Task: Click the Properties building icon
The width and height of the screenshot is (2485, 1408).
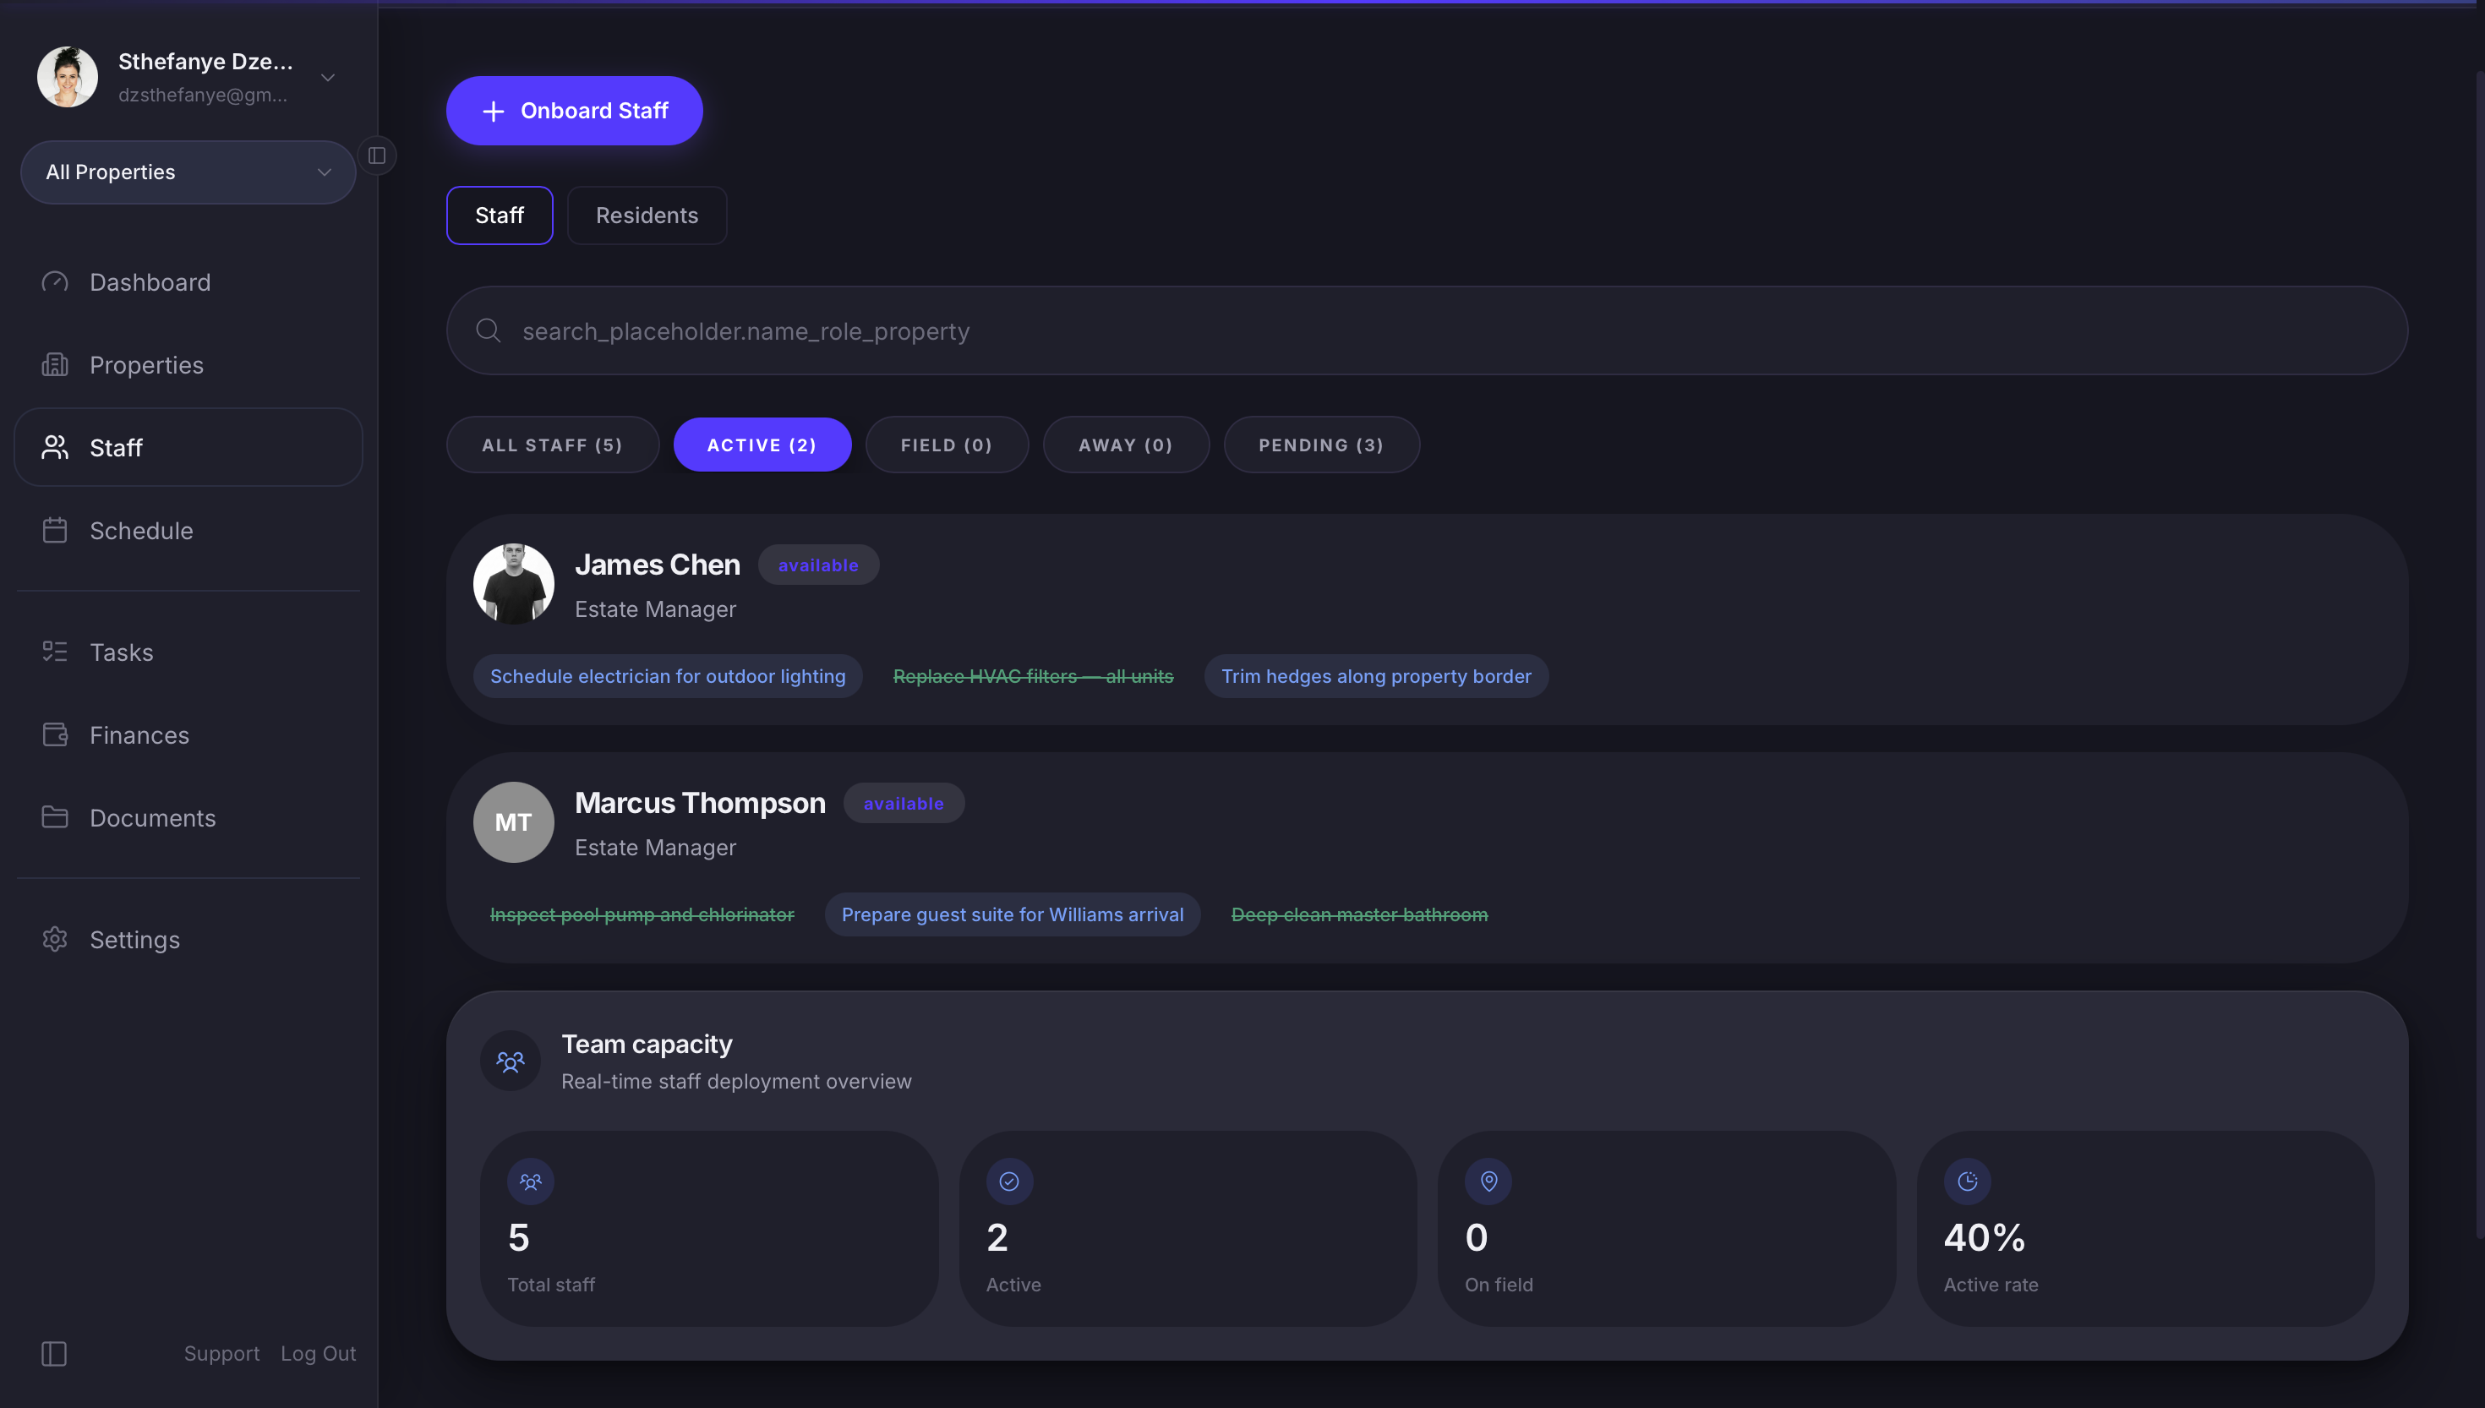Action: 55,364
